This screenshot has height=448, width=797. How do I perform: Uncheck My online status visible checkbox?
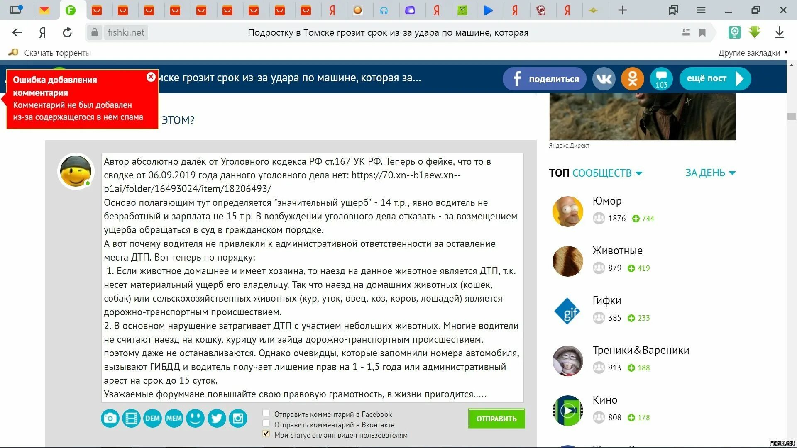(266, 434)
